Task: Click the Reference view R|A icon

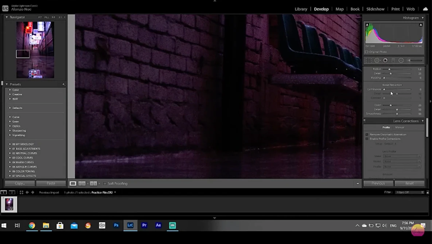Action: coord(82,184)
